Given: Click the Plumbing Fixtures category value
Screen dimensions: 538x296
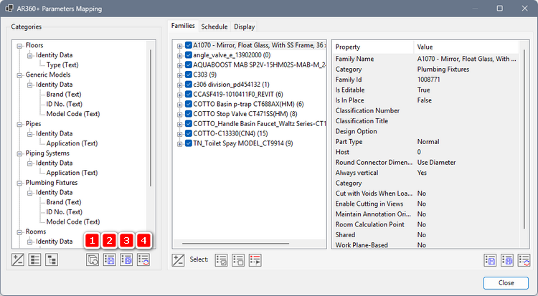Looking at the screenshot, I should (443, 70).
